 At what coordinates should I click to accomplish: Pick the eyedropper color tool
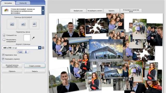(x=33, y=38)
